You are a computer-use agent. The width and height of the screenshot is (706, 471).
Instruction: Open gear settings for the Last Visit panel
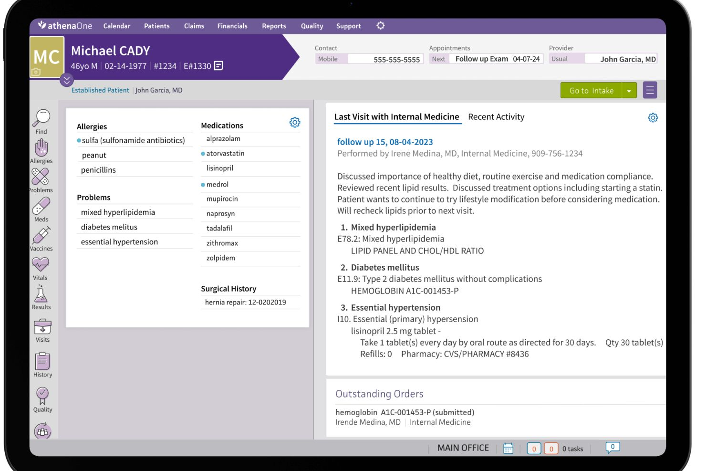[653, 117]
